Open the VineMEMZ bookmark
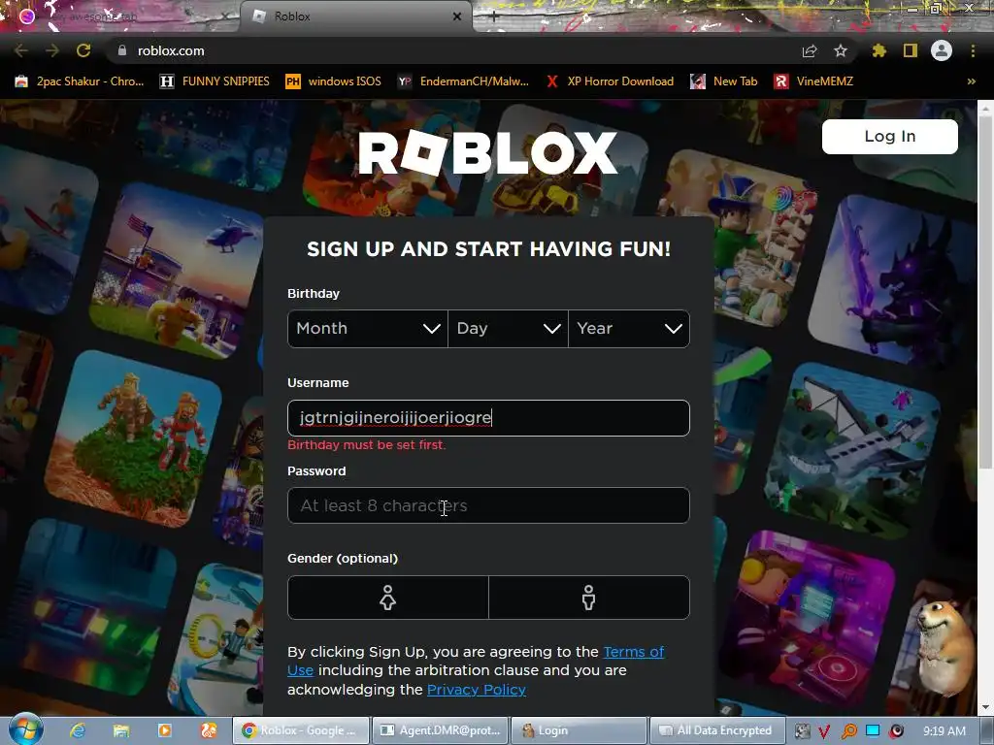The width and height of the screenshot is (994, 745). (x=814, y=81)
